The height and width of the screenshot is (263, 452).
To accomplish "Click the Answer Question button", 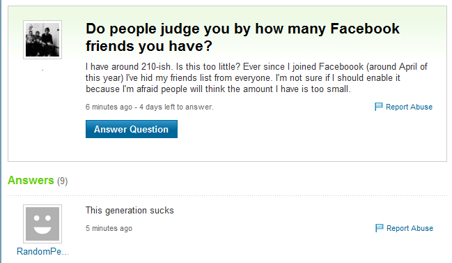I will tap(132, 129).
